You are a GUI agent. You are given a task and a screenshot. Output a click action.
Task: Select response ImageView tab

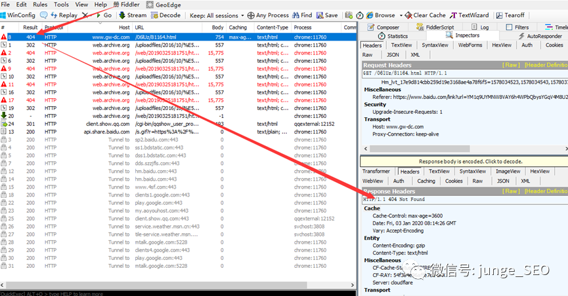pyautogui.click(x=508, y=172)
